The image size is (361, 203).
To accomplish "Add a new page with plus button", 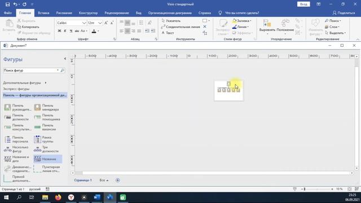I will [118, 180].
